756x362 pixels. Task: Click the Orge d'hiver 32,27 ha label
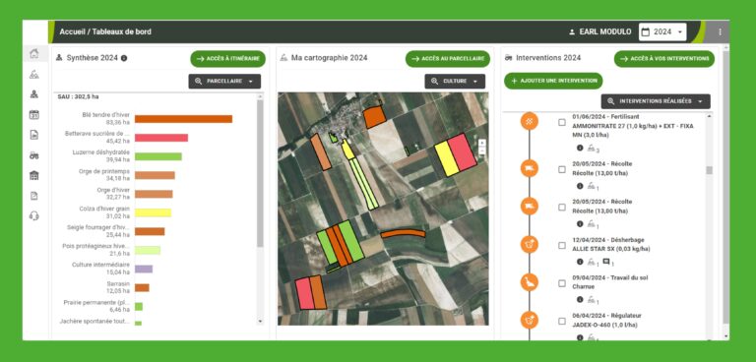point(113,193)
